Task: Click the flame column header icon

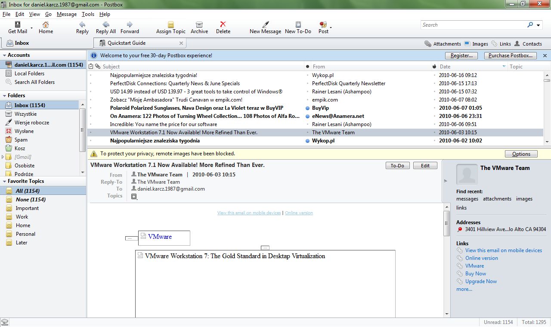Action: [x=434, y=67]
